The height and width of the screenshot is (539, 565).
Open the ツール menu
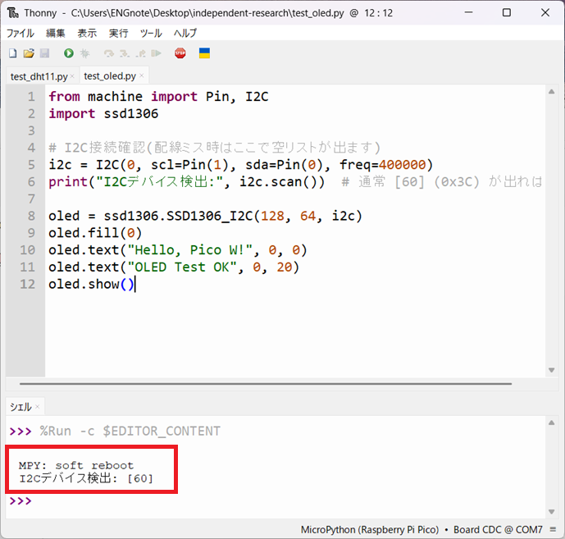(x=151, y=33)
